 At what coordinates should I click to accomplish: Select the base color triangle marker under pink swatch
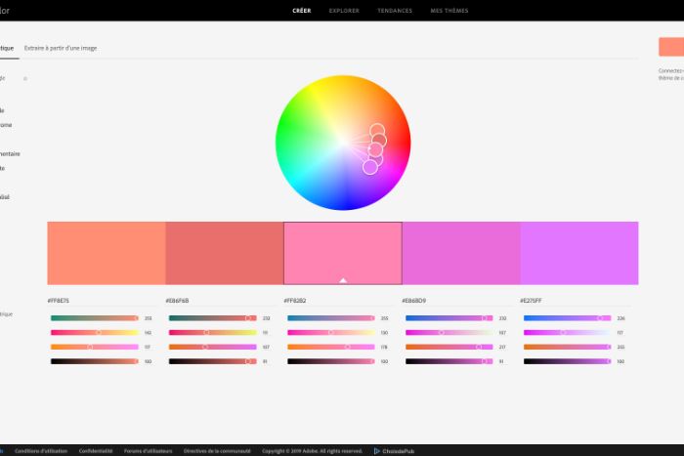343,280
